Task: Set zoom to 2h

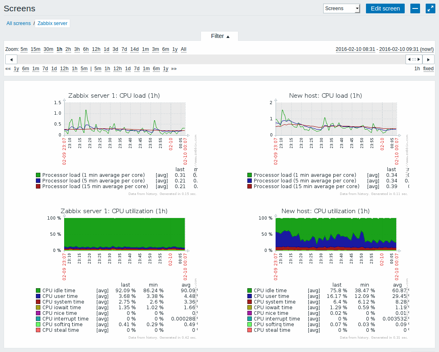Action: point(68,49)
